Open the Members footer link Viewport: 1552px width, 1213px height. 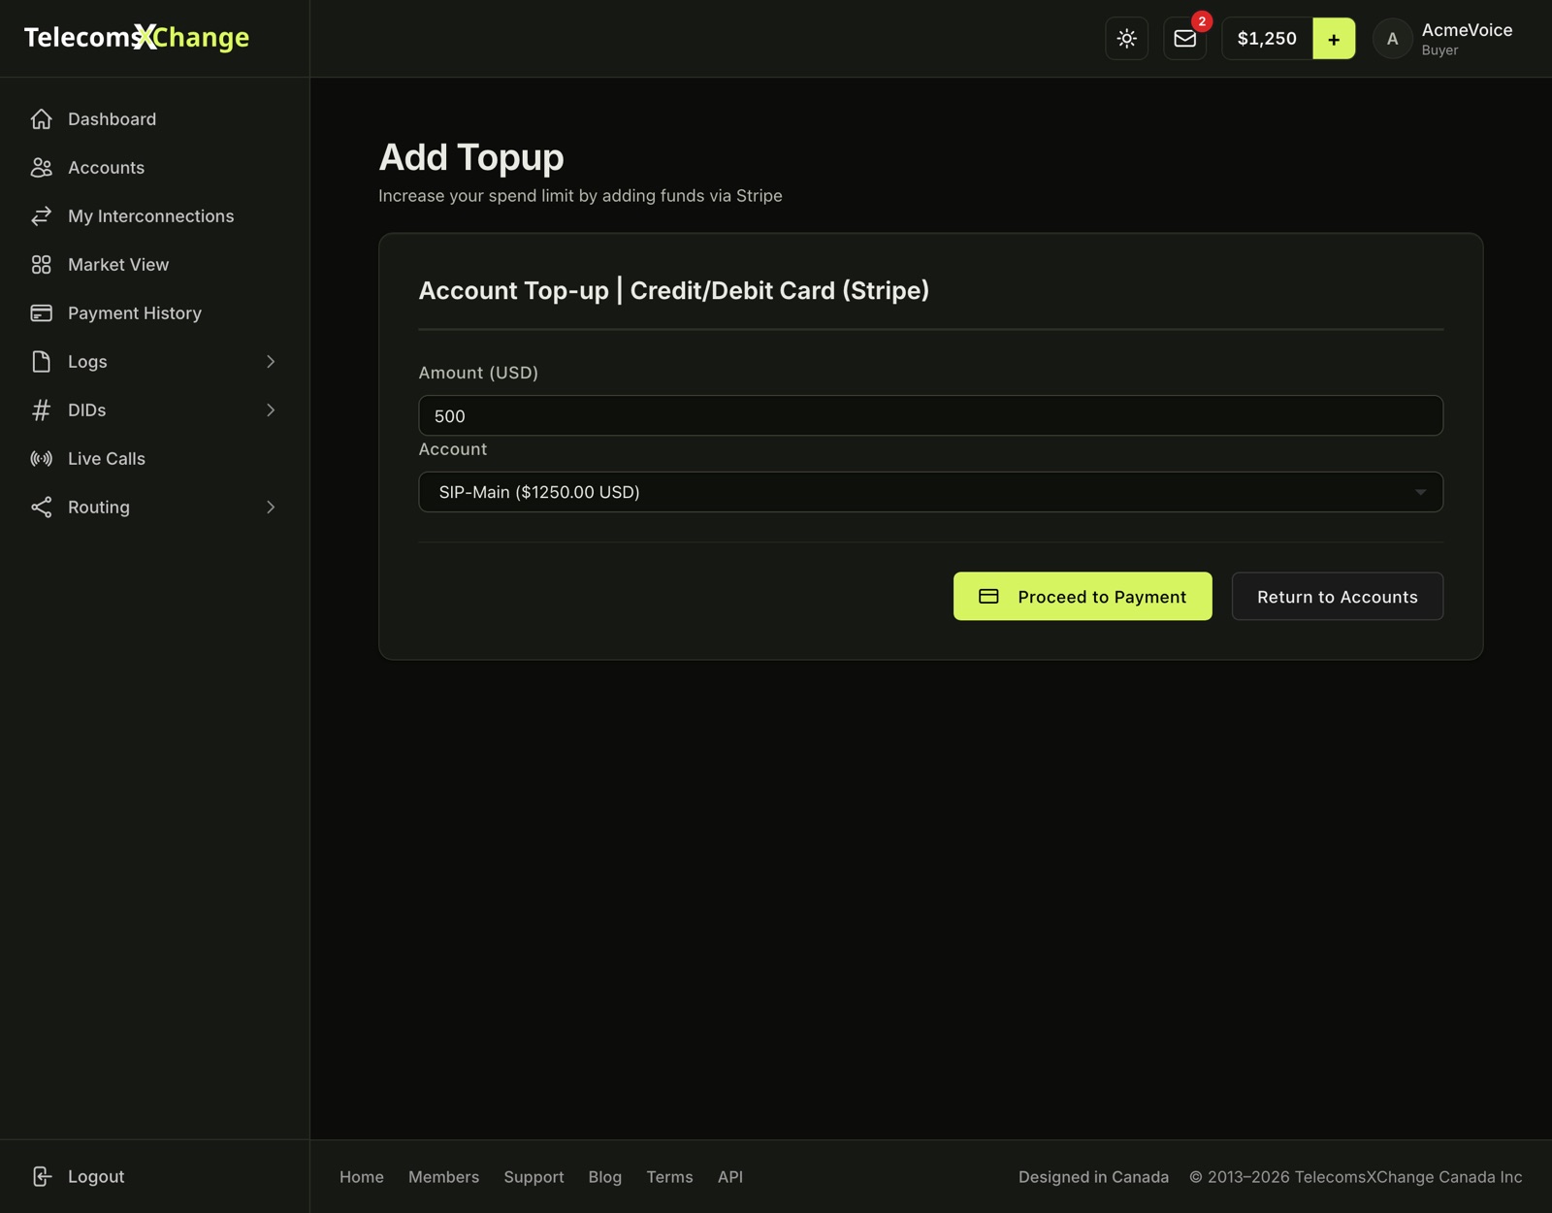pyautogui.click(x=443, y=1177)
